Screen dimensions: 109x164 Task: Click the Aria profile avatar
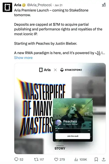coord(7,7)
